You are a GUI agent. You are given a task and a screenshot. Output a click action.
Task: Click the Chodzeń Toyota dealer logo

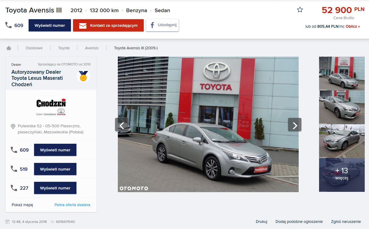tap(51, 107)
